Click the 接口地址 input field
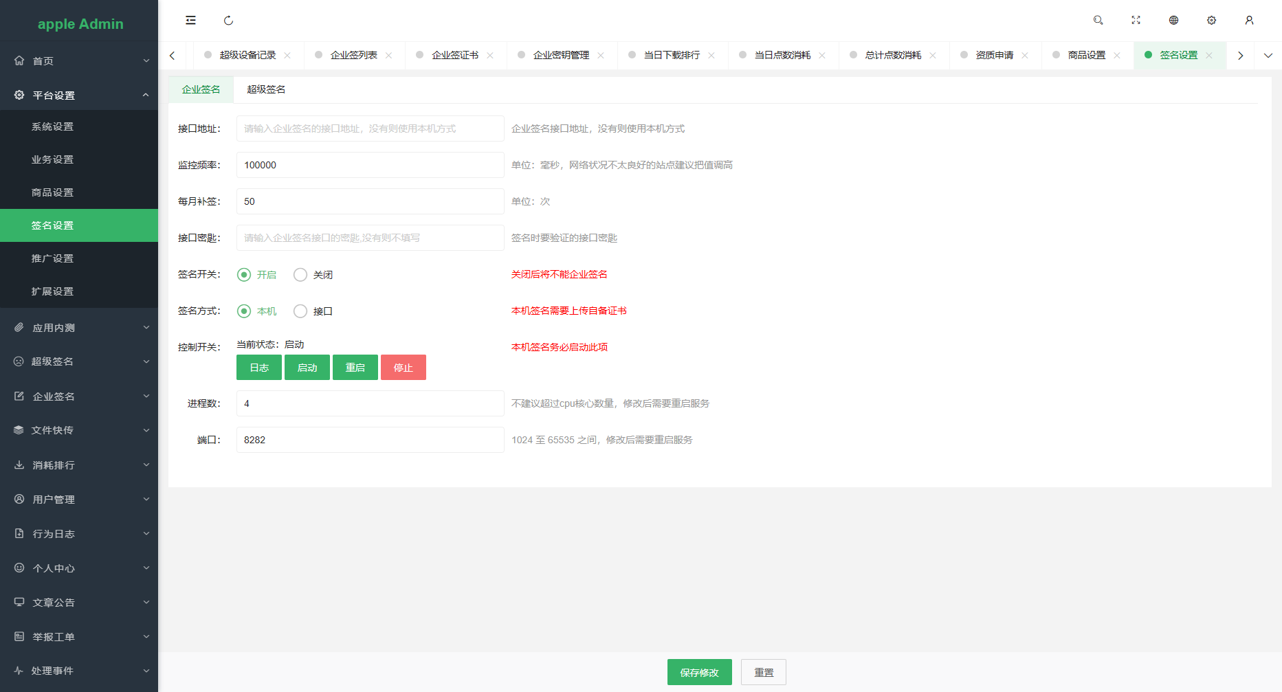This screenshot has width=1282, height=692. point(370,129)
